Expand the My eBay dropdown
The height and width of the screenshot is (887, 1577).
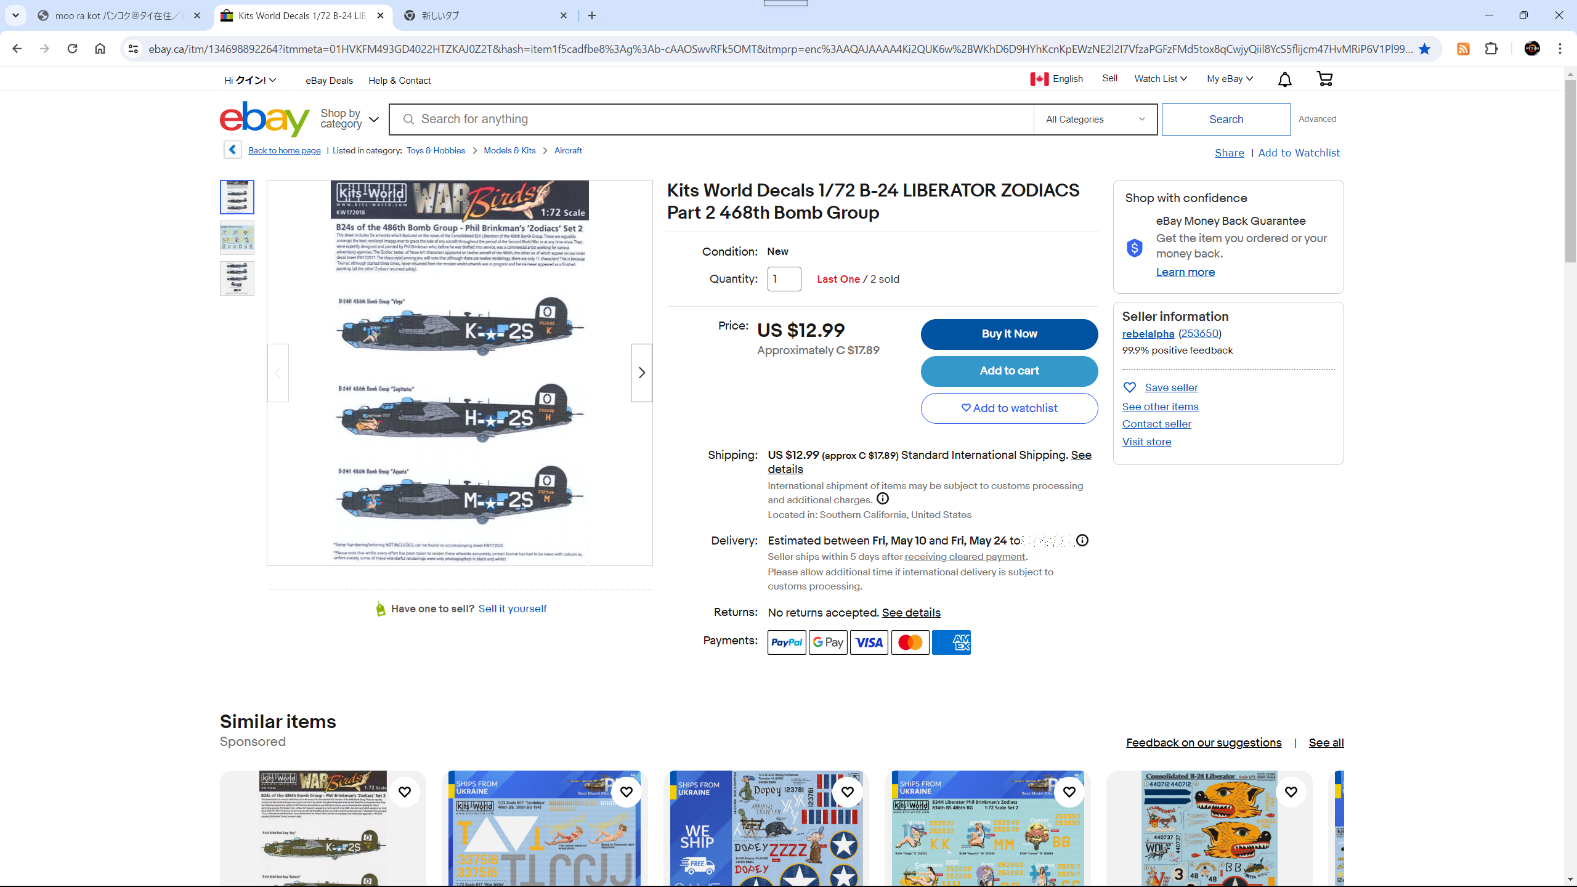[x=1230, y=79]
